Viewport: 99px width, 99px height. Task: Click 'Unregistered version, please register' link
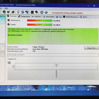point(68,13)
